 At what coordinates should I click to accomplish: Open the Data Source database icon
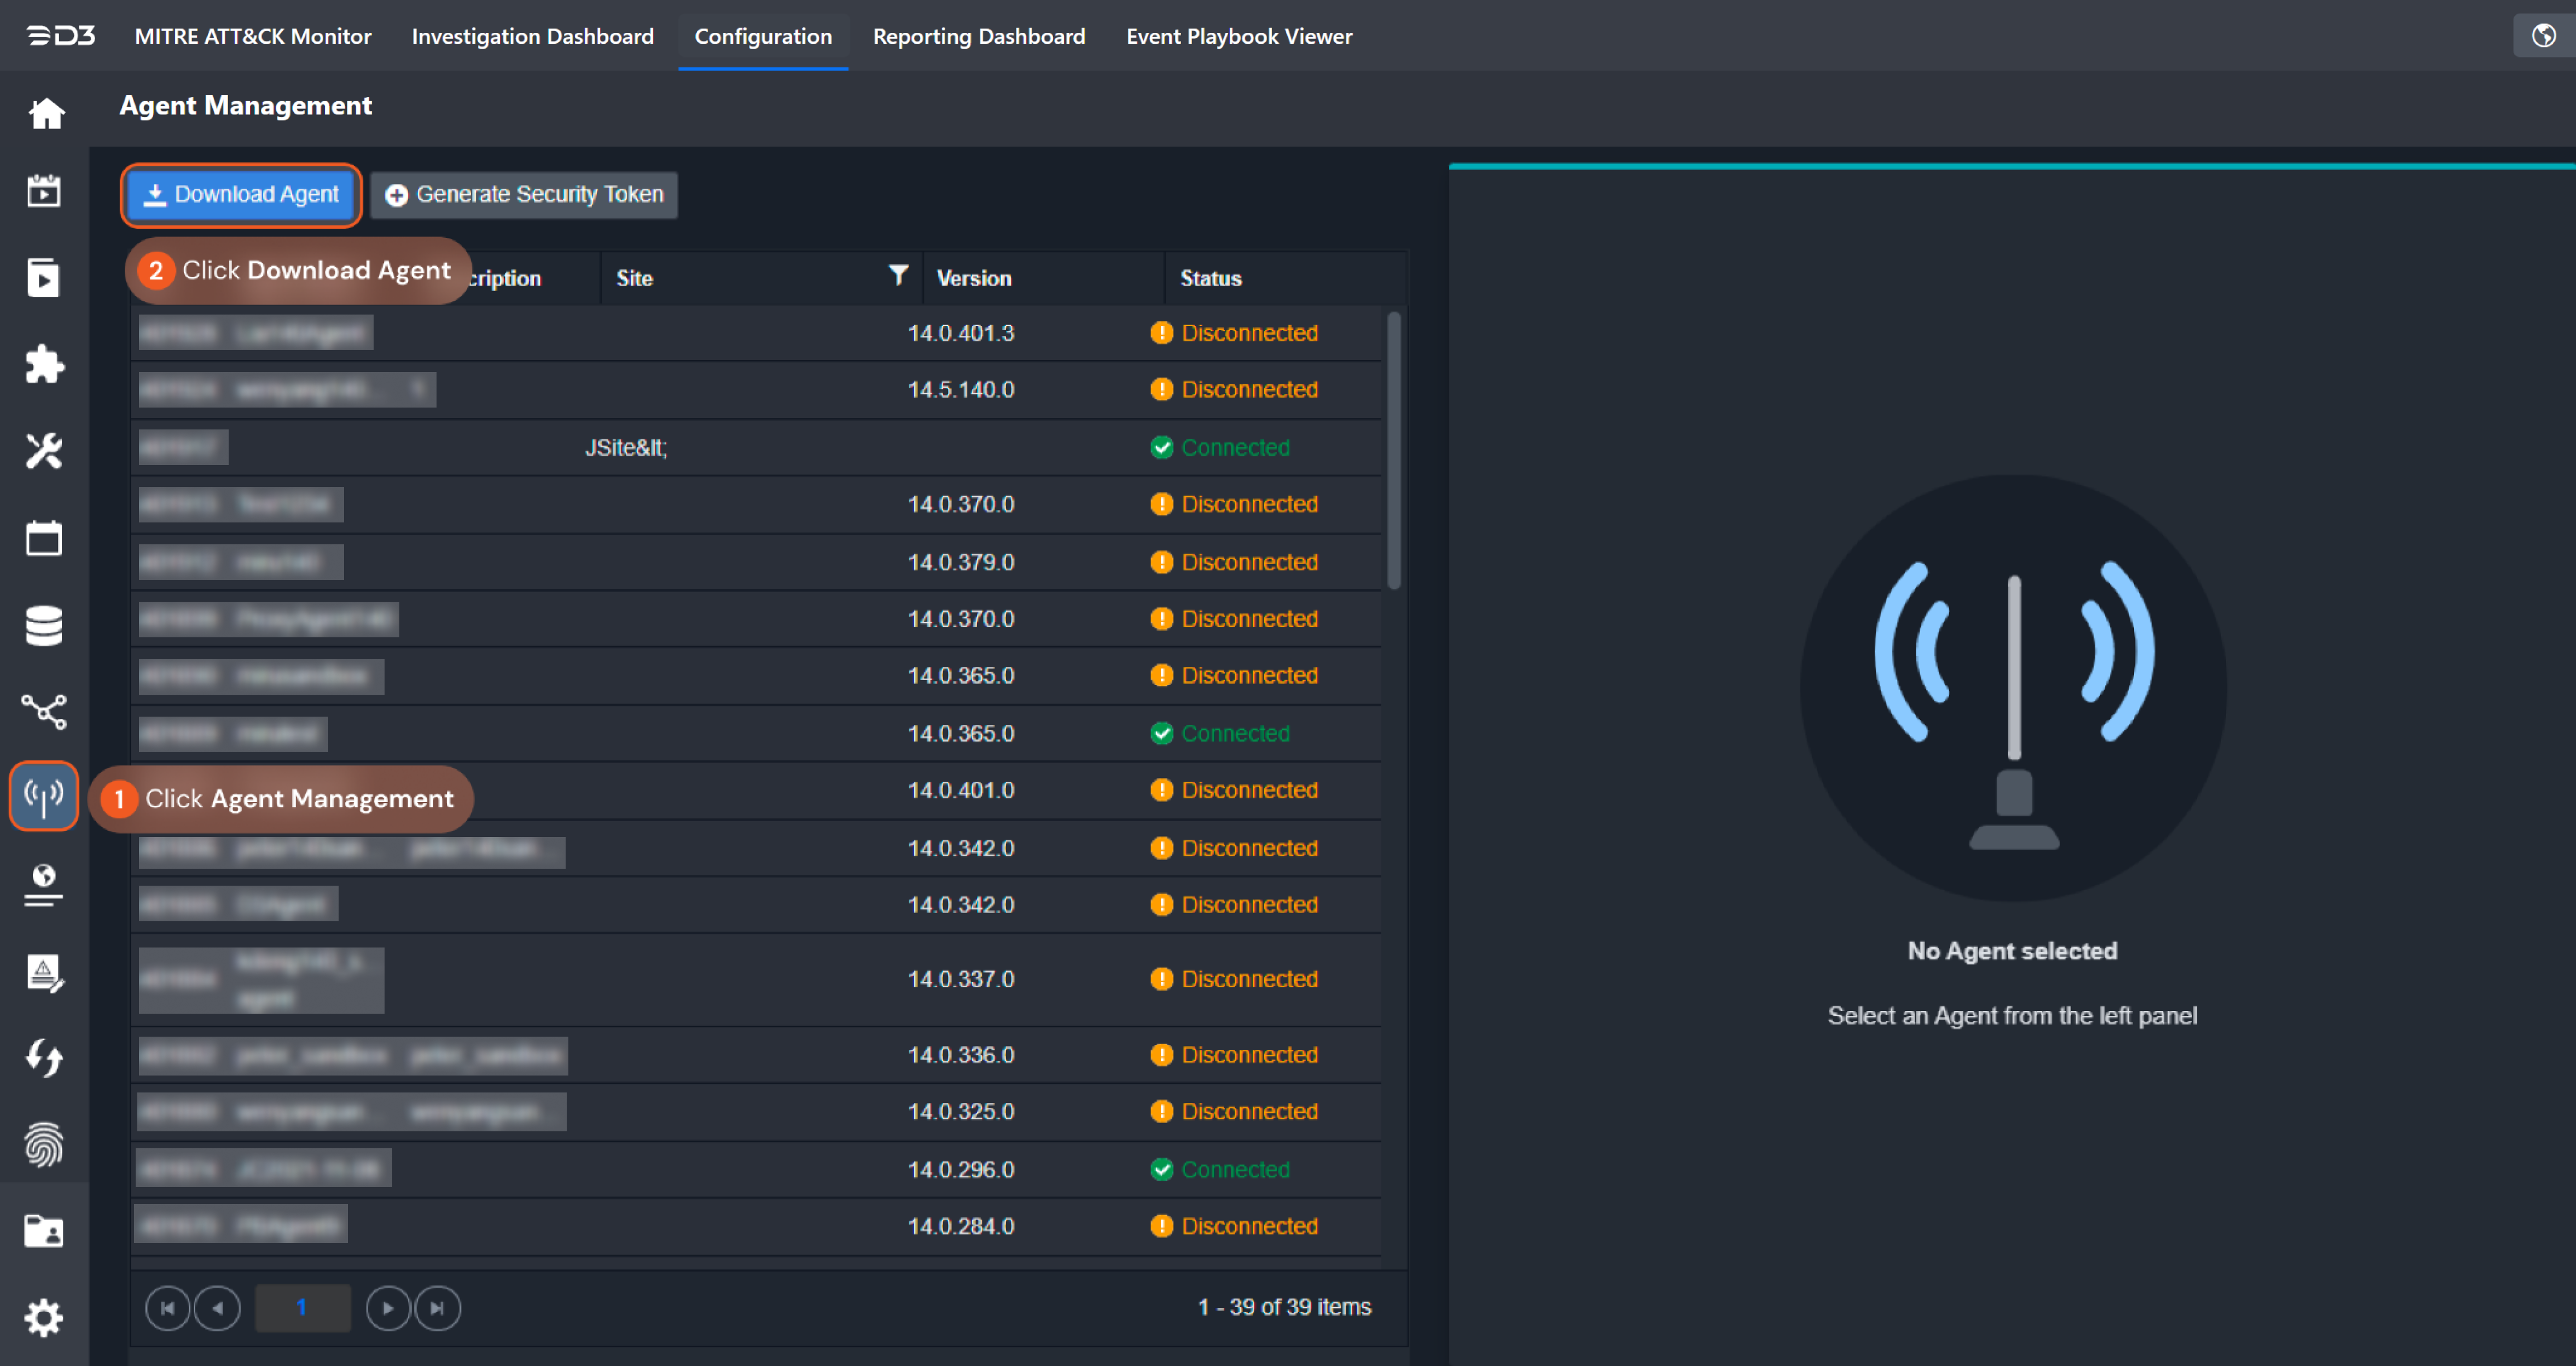[x=44, y=625]
